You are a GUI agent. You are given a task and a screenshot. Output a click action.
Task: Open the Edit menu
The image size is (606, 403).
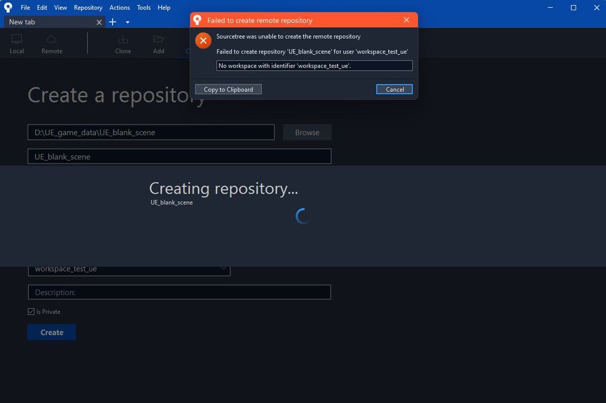pyautogui.click(x=42, y=7)
